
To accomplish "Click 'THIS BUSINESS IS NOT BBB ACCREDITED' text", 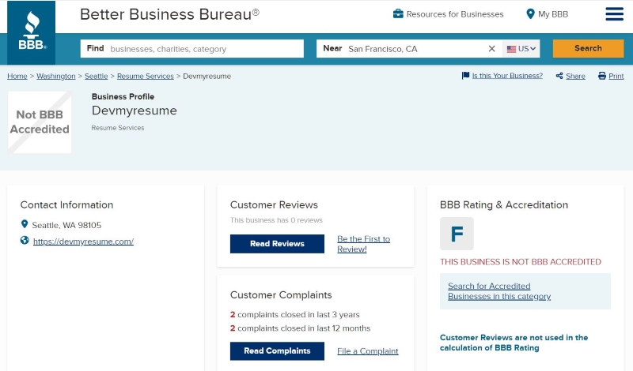I will click(521, 262).
